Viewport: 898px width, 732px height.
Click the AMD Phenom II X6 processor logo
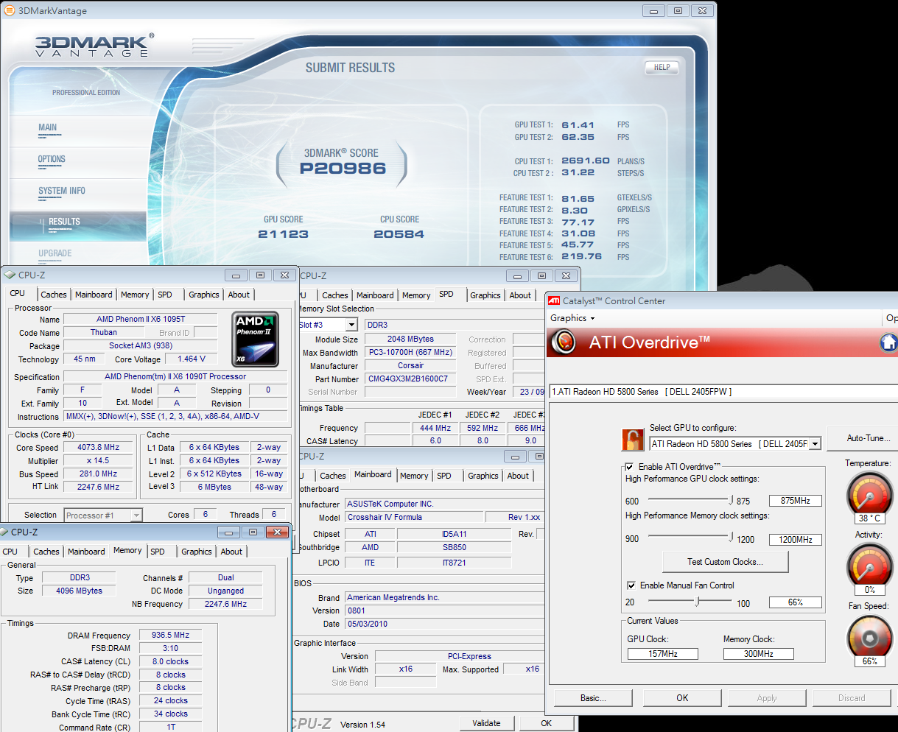tap(256, 339)
